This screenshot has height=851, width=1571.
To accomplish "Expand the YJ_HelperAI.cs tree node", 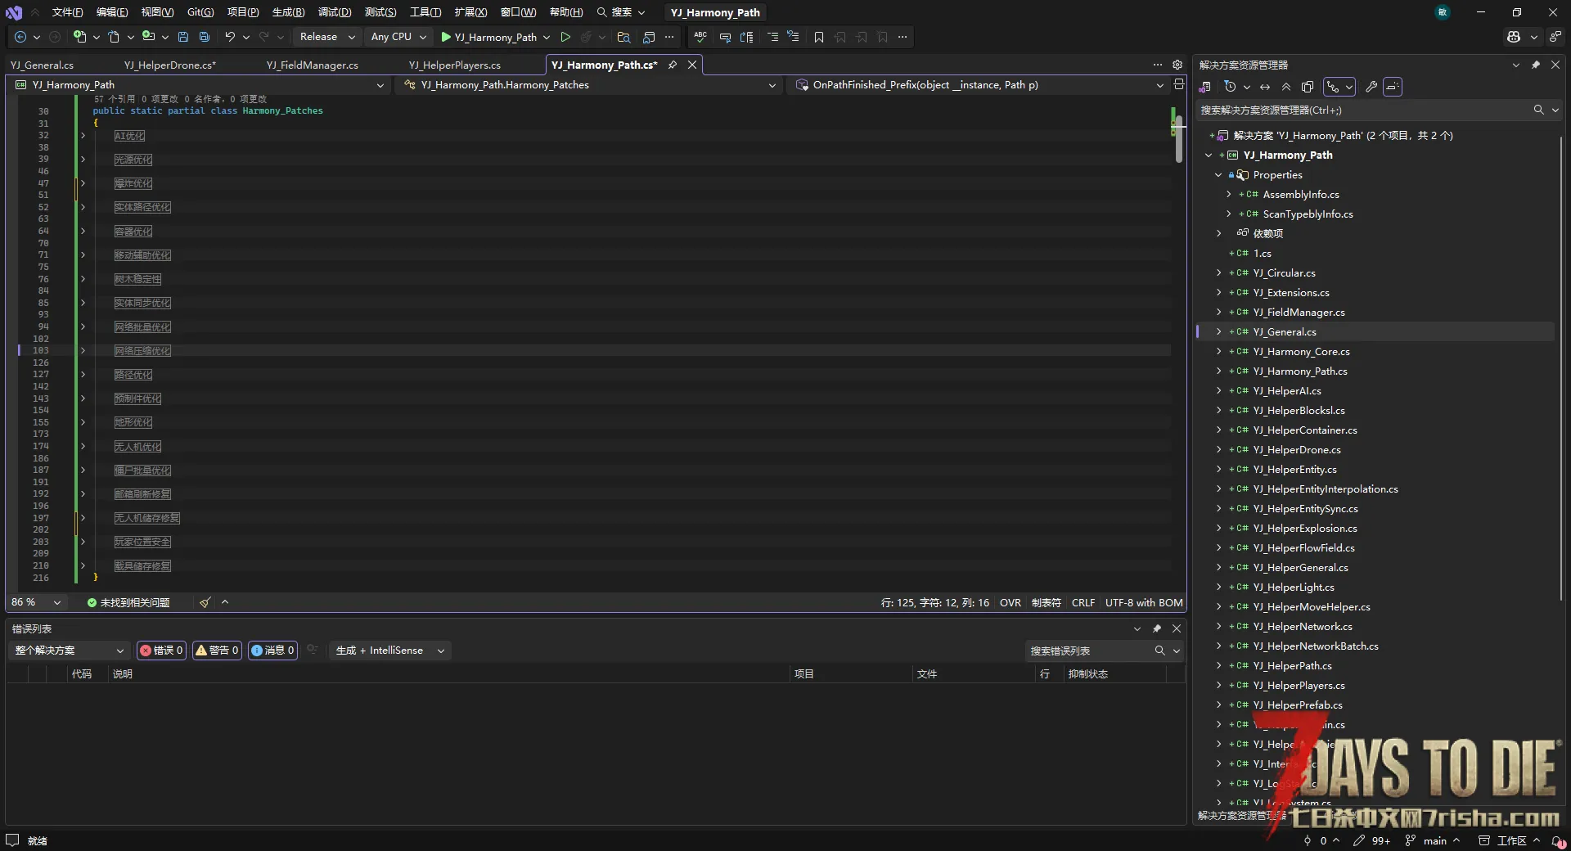I will pos(1218,391).
